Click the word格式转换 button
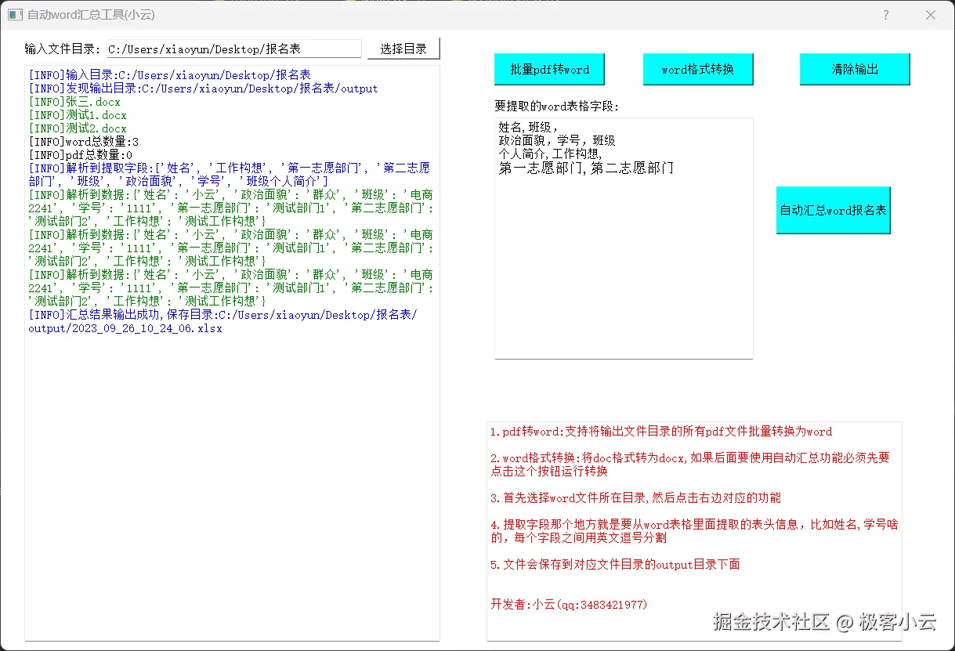The image size is (955, 651). (697, 69)
